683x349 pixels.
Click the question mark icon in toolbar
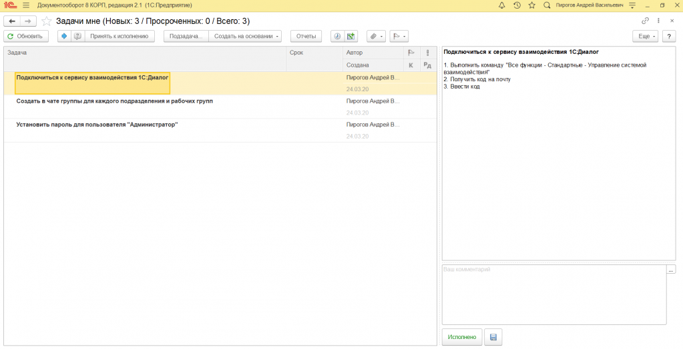pyautogui.click(x=668, y=36)
